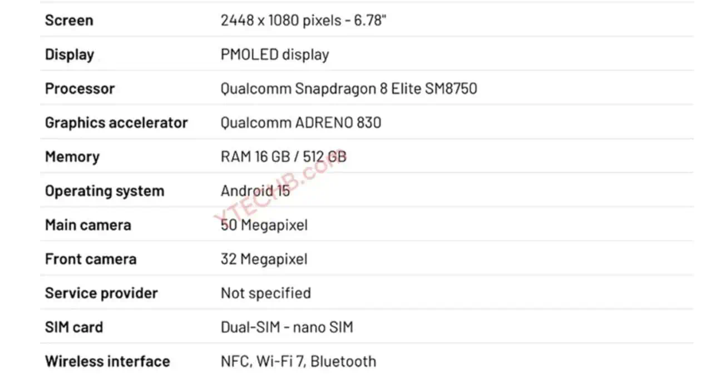Click the "Front camera" label
The height and width of the screenshot is (375, 701).
click(91, 259)
